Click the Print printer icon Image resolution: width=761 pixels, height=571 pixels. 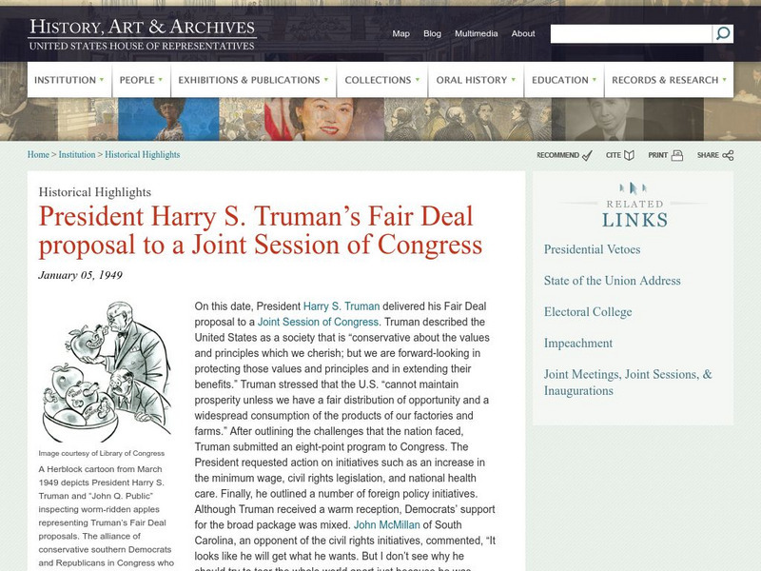click(677, 155)
